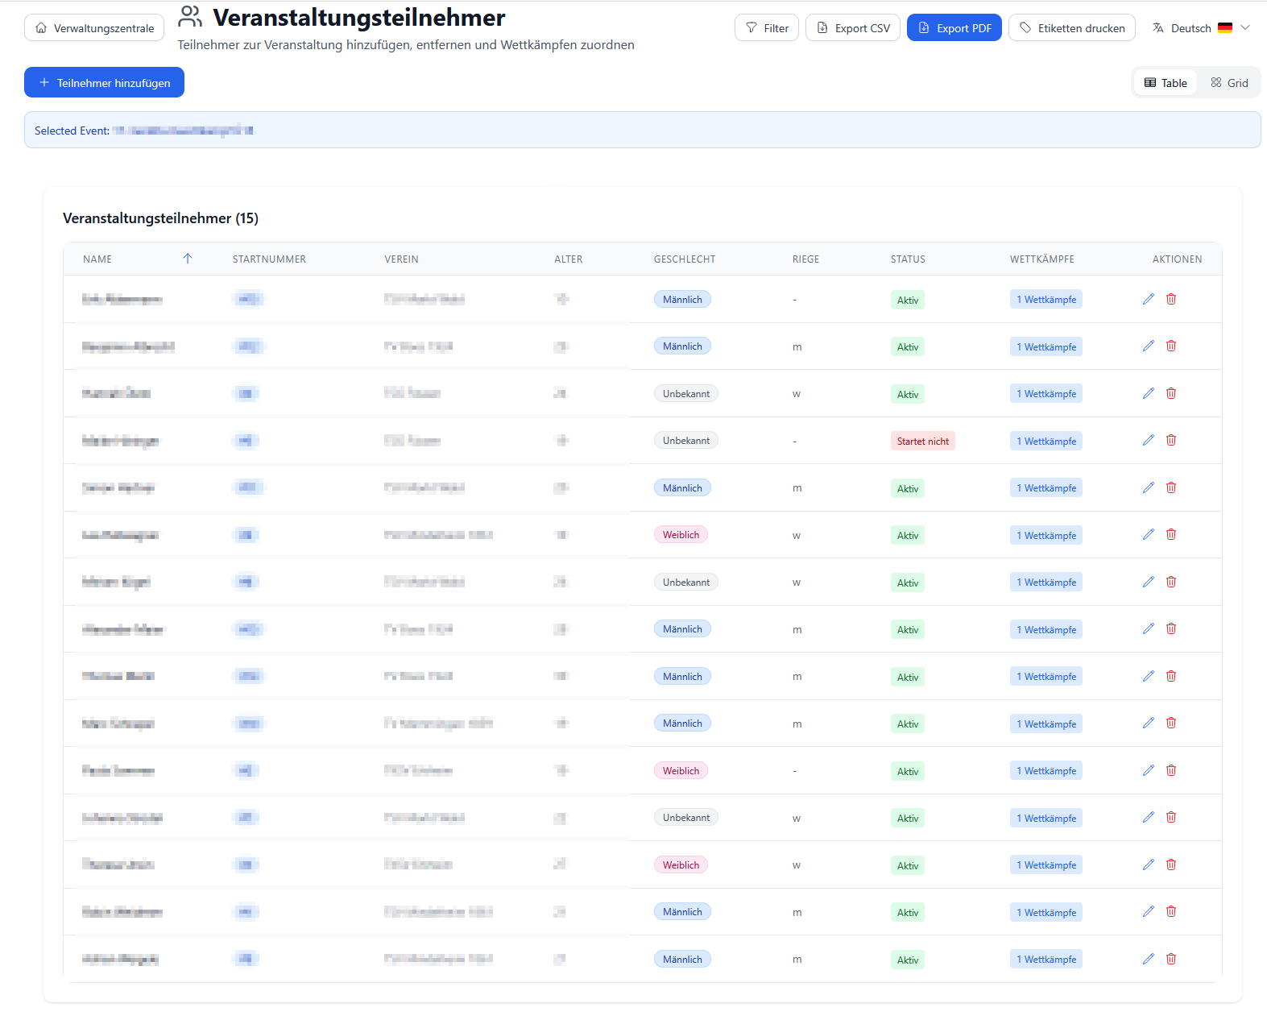Click the Name column sort arrow

click(x=188, y=259)
